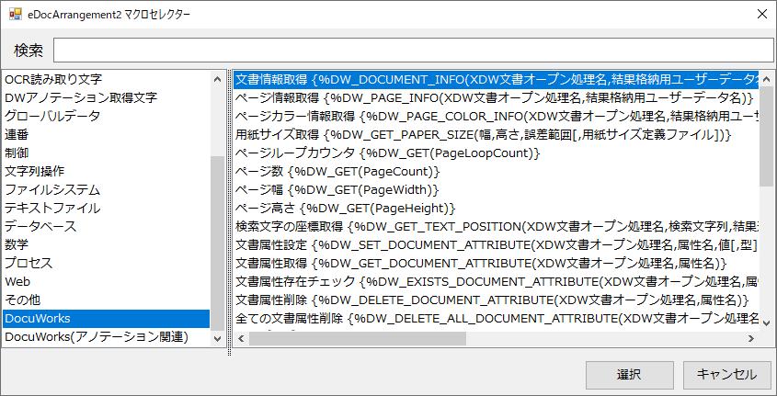Select プロセス category
This screenshot has height=396, width=777.
107,263
